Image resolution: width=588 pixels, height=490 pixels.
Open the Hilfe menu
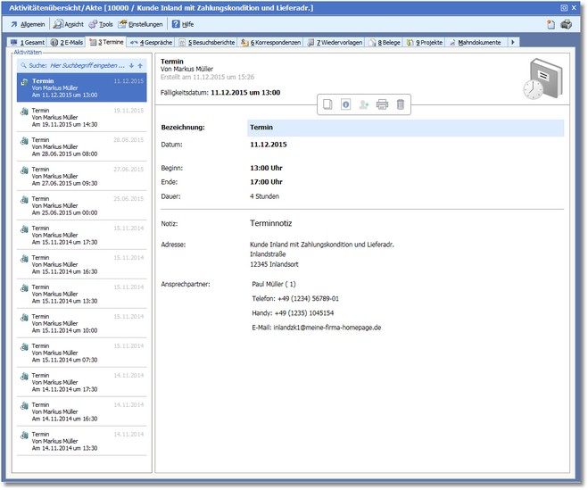(x=182, y=24)
